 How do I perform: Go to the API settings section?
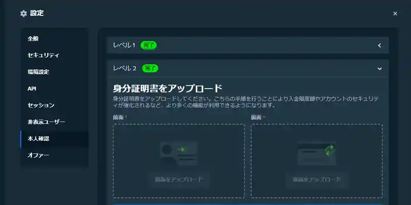pyautogui.click(x=32, y=89)
